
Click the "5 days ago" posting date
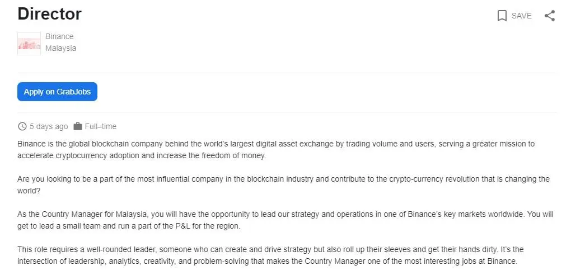coord(49,126)
